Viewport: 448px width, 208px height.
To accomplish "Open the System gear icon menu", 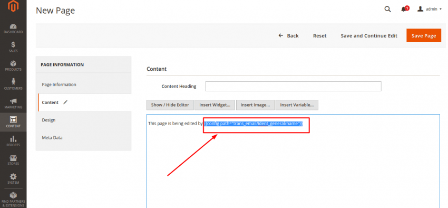I will [x=13, y=176].
